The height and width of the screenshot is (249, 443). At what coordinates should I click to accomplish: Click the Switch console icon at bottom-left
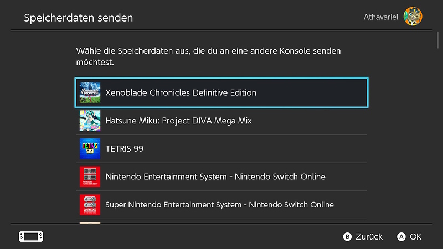tap(31, 237)
